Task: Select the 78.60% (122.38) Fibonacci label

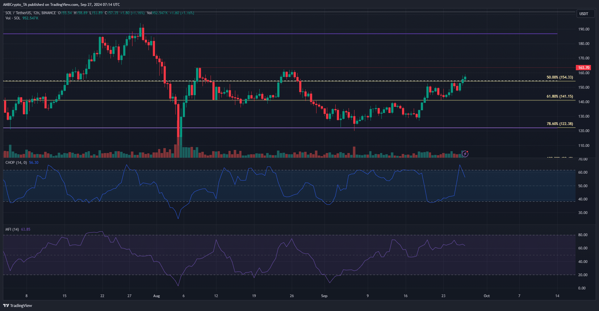Action: tap(560, 124)
